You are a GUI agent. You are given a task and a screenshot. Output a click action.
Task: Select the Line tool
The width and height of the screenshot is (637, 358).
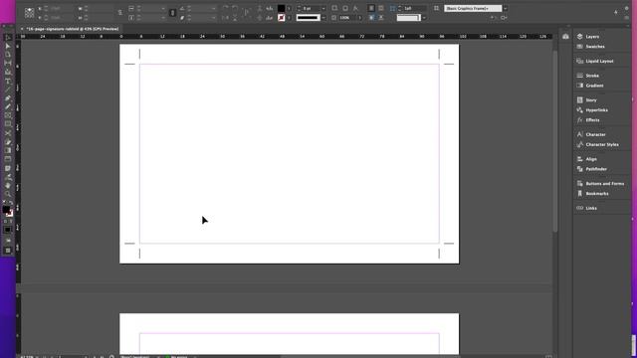click(8, 89)
